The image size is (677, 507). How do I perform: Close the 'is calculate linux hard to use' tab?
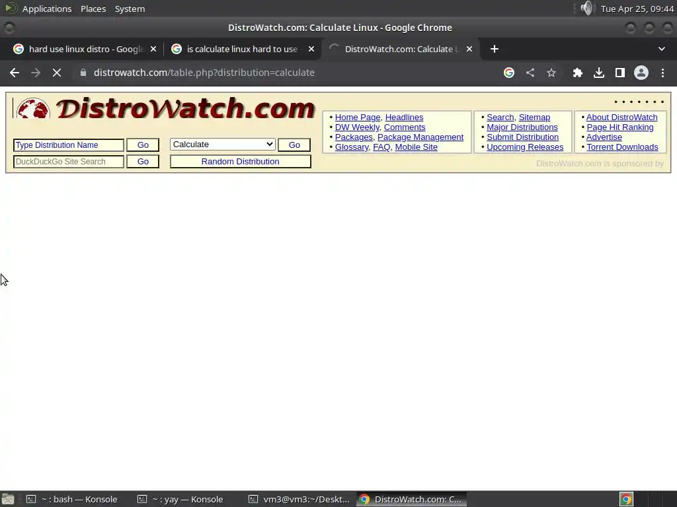pyautogui.click(x=311, y=49)
